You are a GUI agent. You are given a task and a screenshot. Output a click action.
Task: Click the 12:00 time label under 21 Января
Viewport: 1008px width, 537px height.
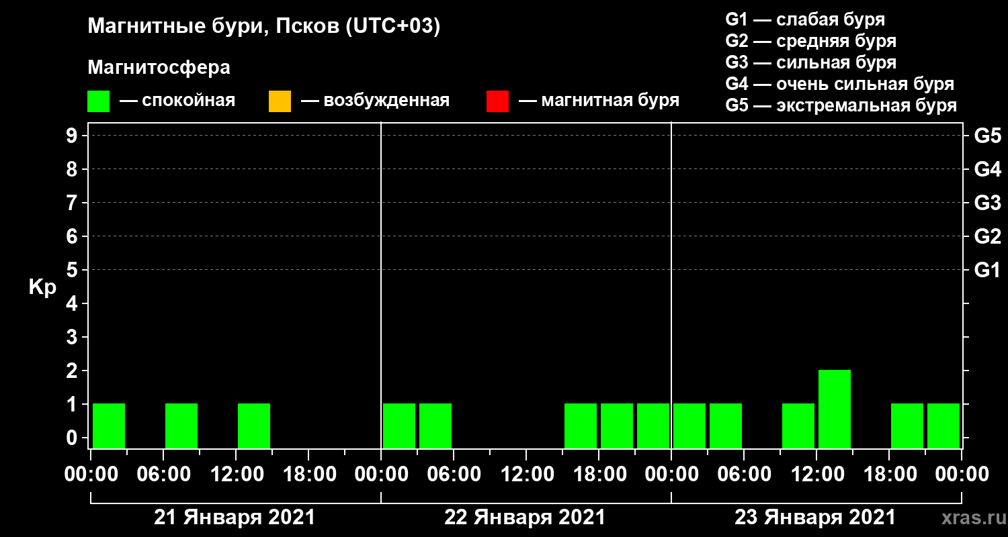tap(236, 474)
